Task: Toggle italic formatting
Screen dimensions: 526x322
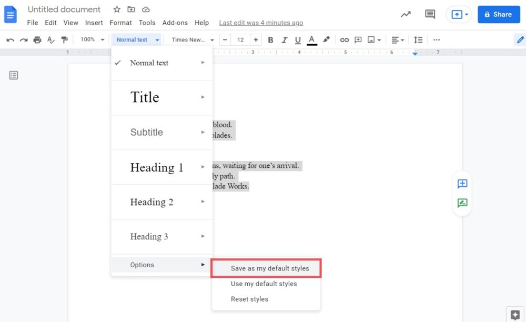Action: pyautogui.click(x=285, y=40)
